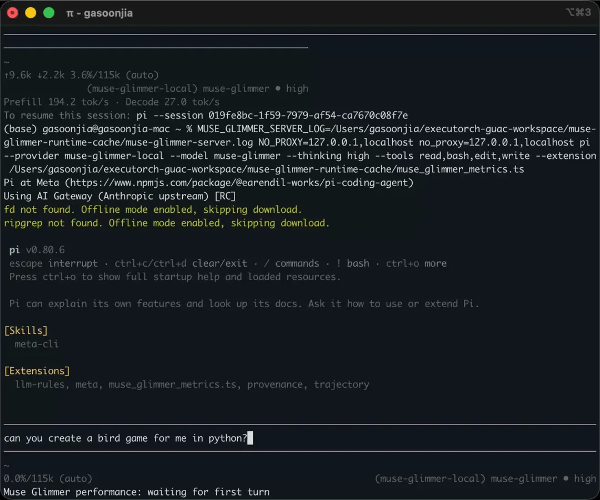
Task: Click the "↑9.6k ↓2.2k 3.6%/115k (auto)" usage line
Action: [81, 75]
